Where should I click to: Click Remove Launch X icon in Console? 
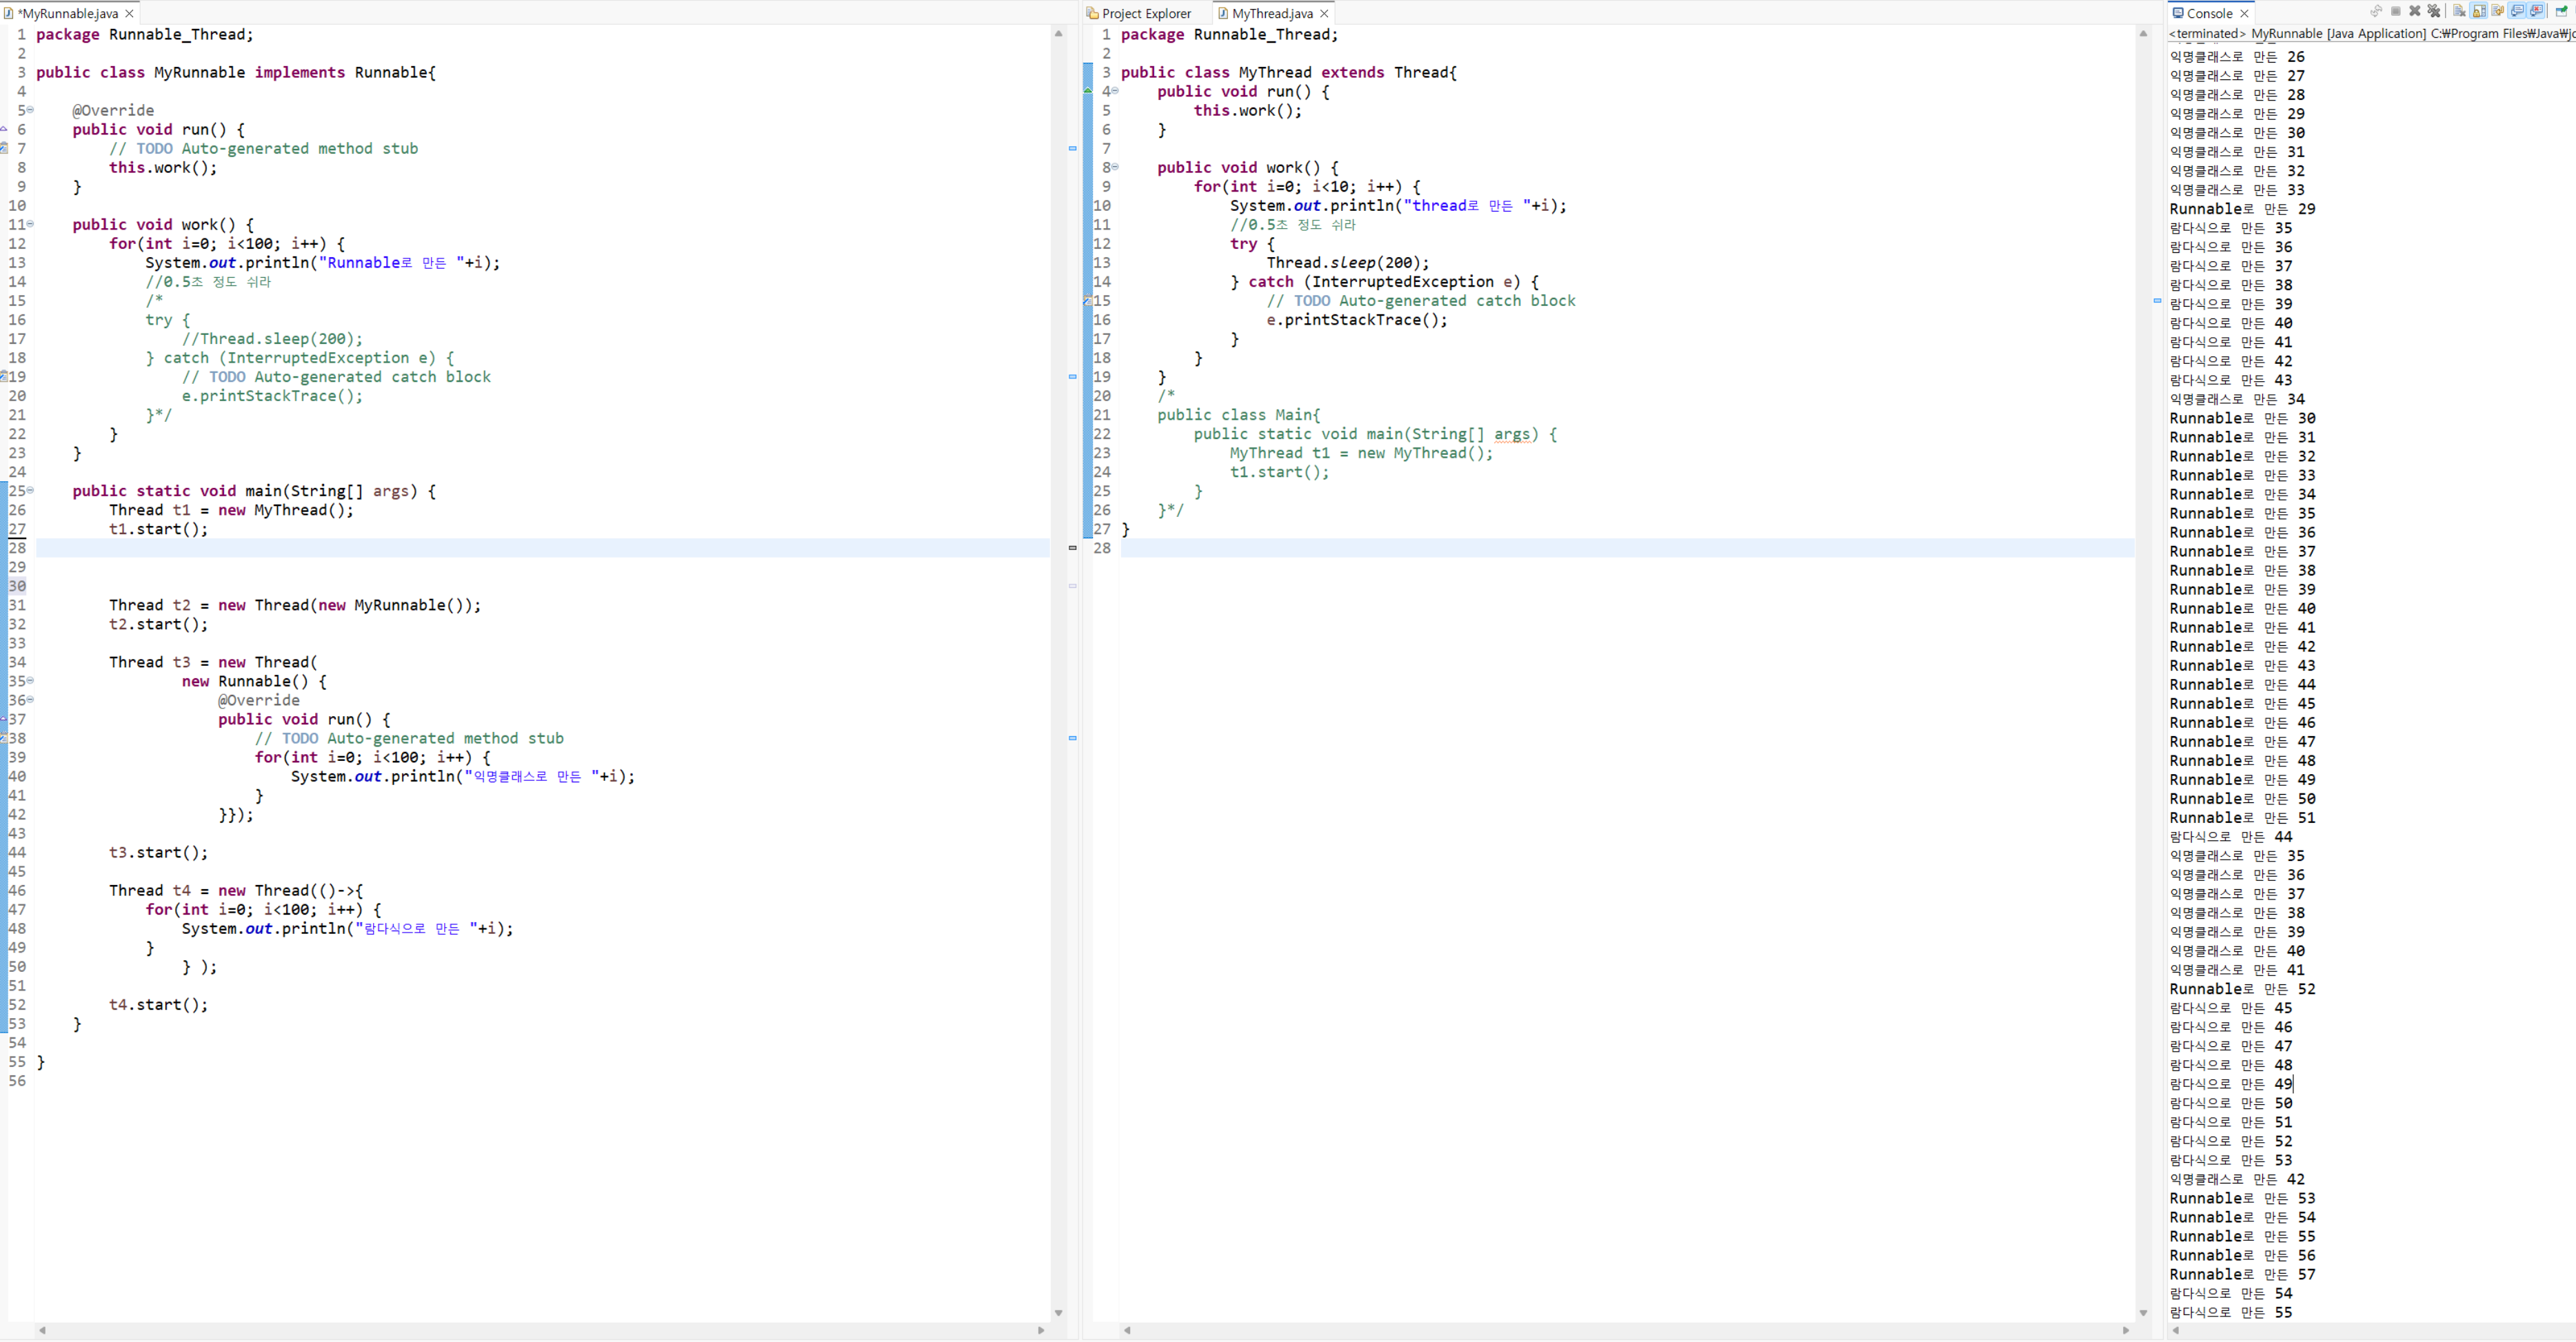(2415, 11)
